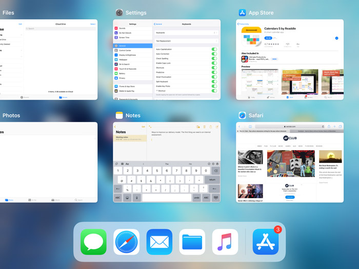Switch to the Photos app card
Viewport: 359px width, 269px height.
[x=49, y=161]
